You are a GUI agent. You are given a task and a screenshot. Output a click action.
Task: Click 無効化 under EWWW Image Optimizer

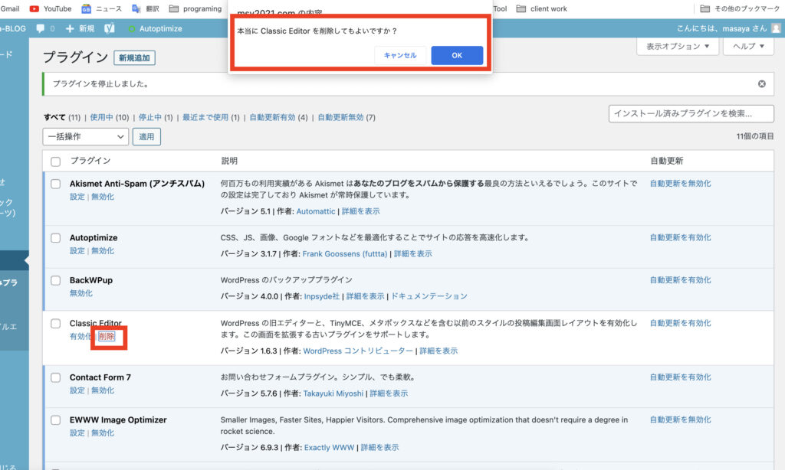click(x=103, y=432)
